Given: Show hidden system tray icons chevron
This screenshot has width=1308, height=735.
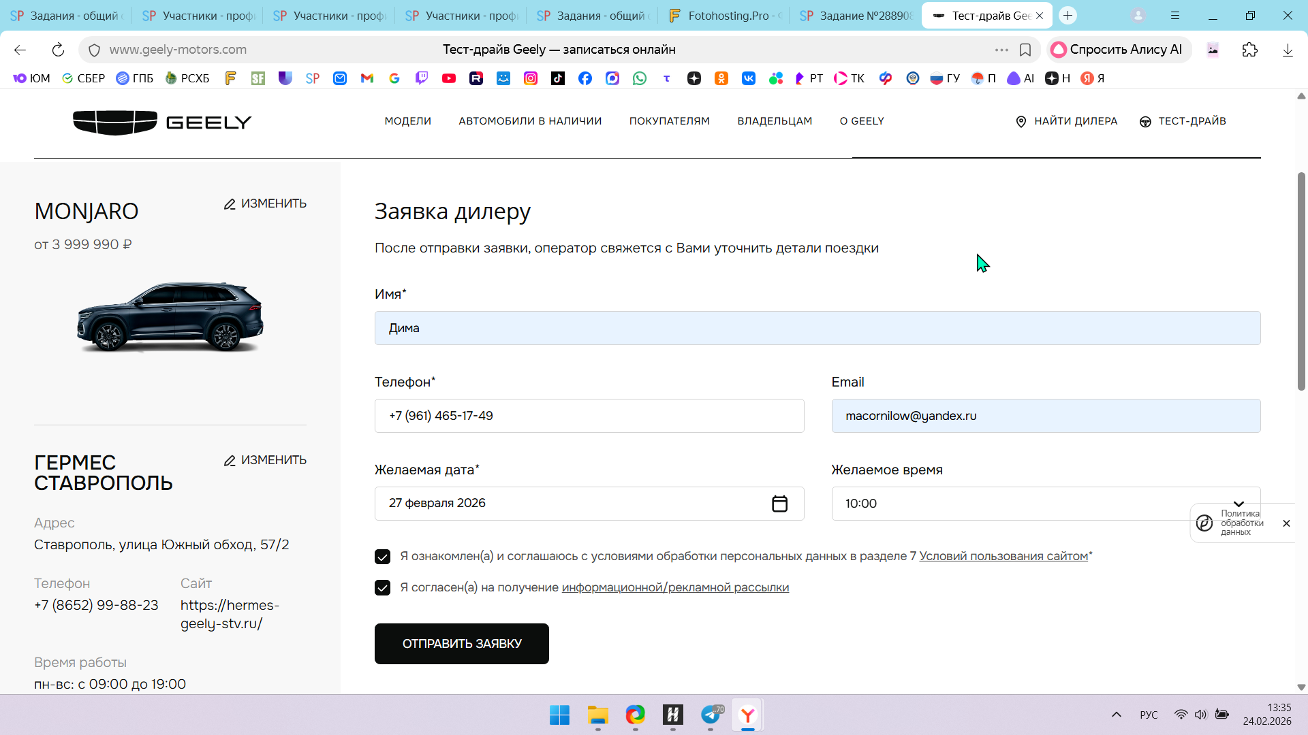Looking at the screenshot, I should pyautogui.click(x=1116, y=715).
